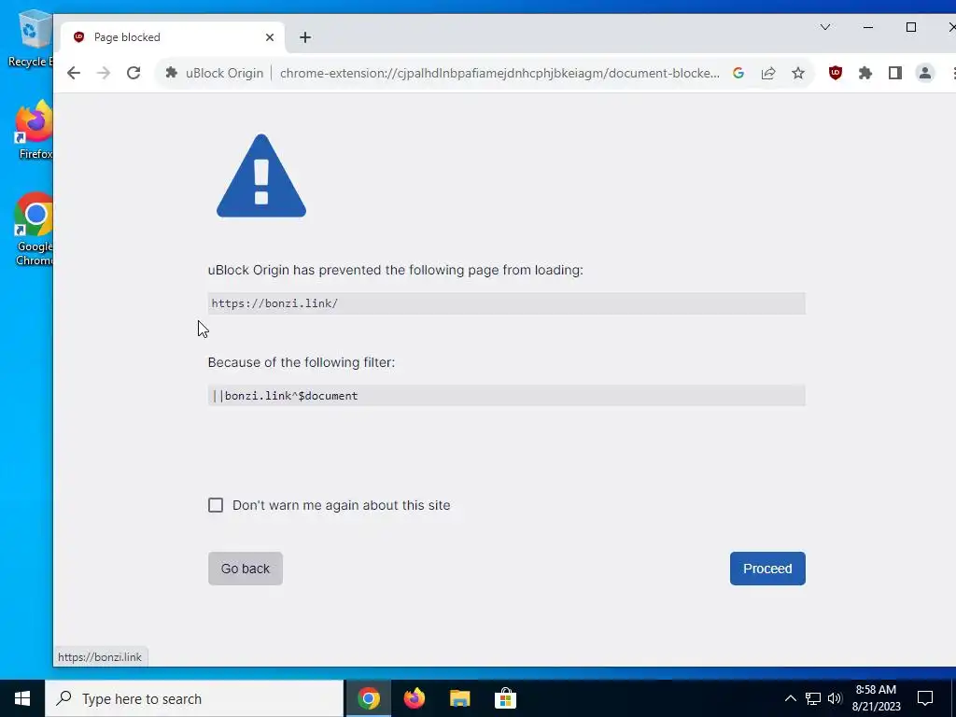
Task: Minimize the Chrome window
Action: 868,27
